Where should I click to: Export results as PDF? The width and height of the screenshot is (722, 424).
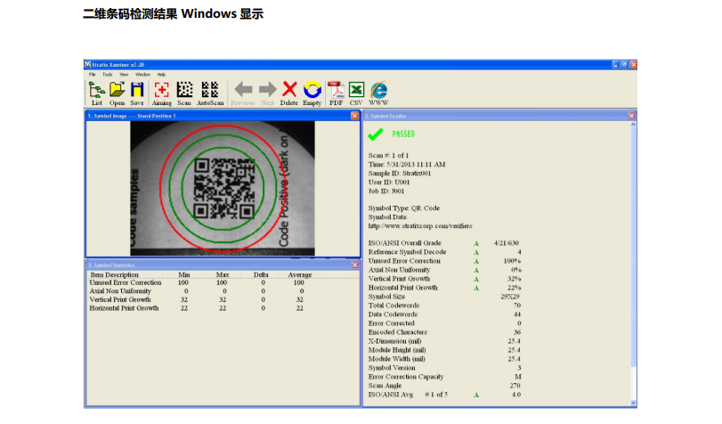pos(337,94)
